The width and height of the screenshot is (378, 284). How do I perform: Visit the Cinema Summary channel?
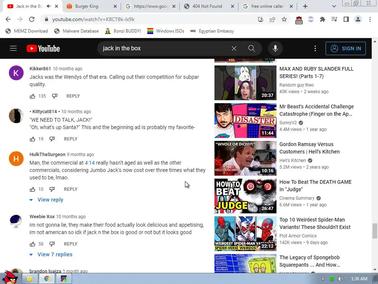(297, 198)
